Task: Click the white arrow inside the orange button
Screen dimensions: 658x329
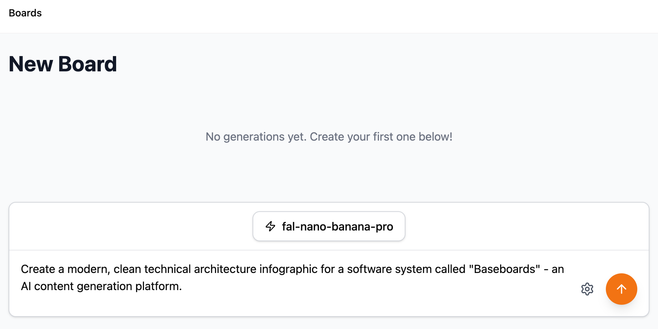Action: 621,289
